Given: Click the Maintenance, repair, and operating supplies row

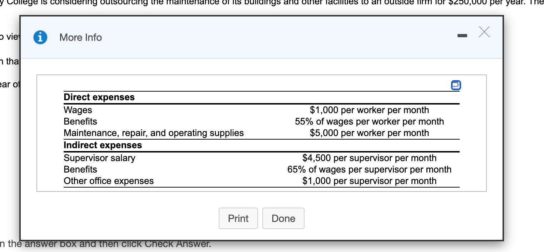Looking at the screenshot, I should pyautogui.click(x=154, y=133).
